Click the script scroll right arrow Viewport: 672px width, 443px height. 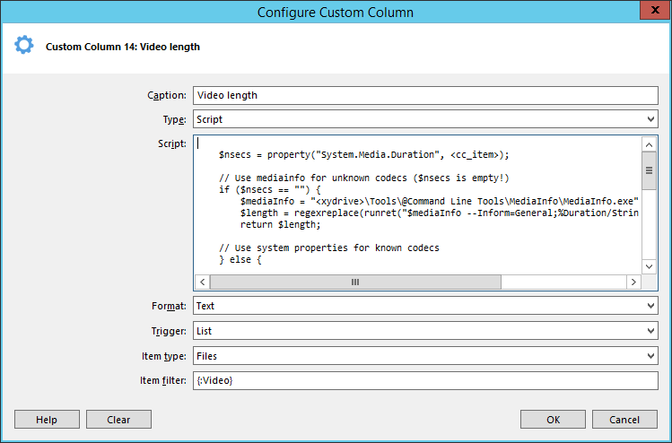click(633, 282)
